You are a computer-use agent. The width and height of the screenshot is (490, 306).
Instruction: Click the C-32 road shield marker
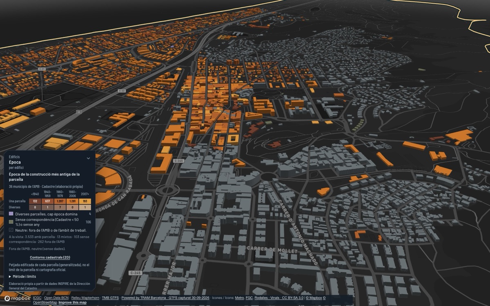tap(122, 91)
